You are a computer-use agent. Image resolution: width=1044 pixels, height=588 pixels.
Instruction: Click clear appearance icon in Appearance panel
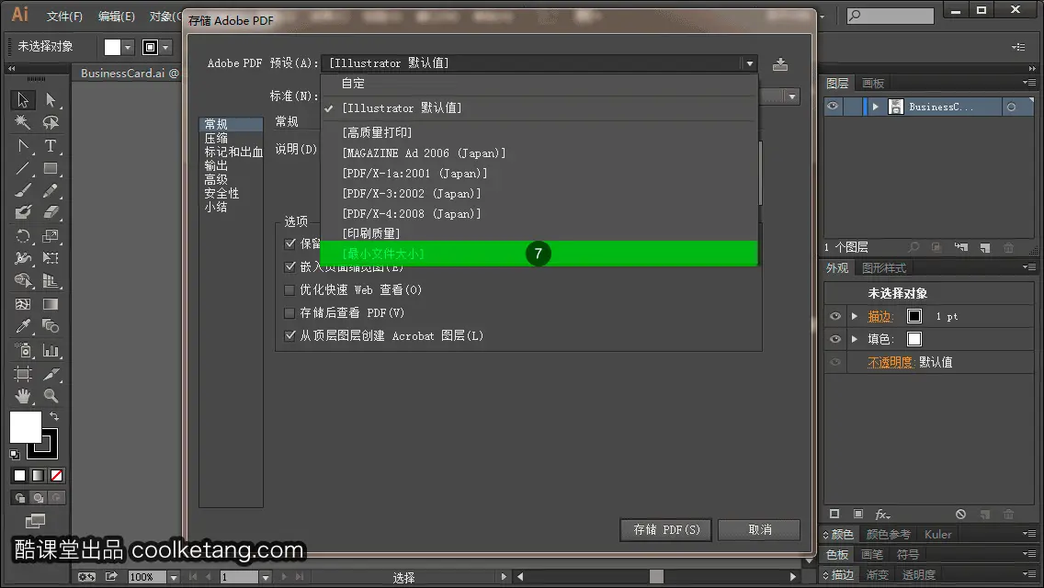click(960, 514)
